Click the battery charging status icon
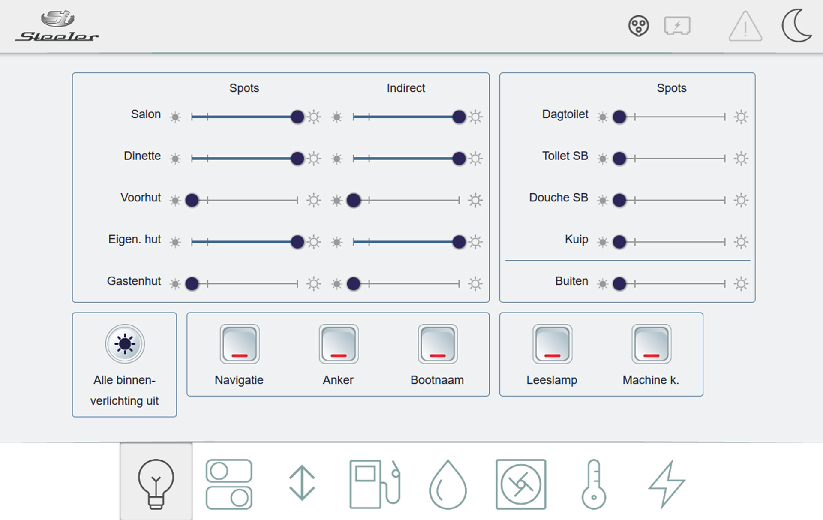Viewport: 823px width, 520px height. click(x=677, y=26)
